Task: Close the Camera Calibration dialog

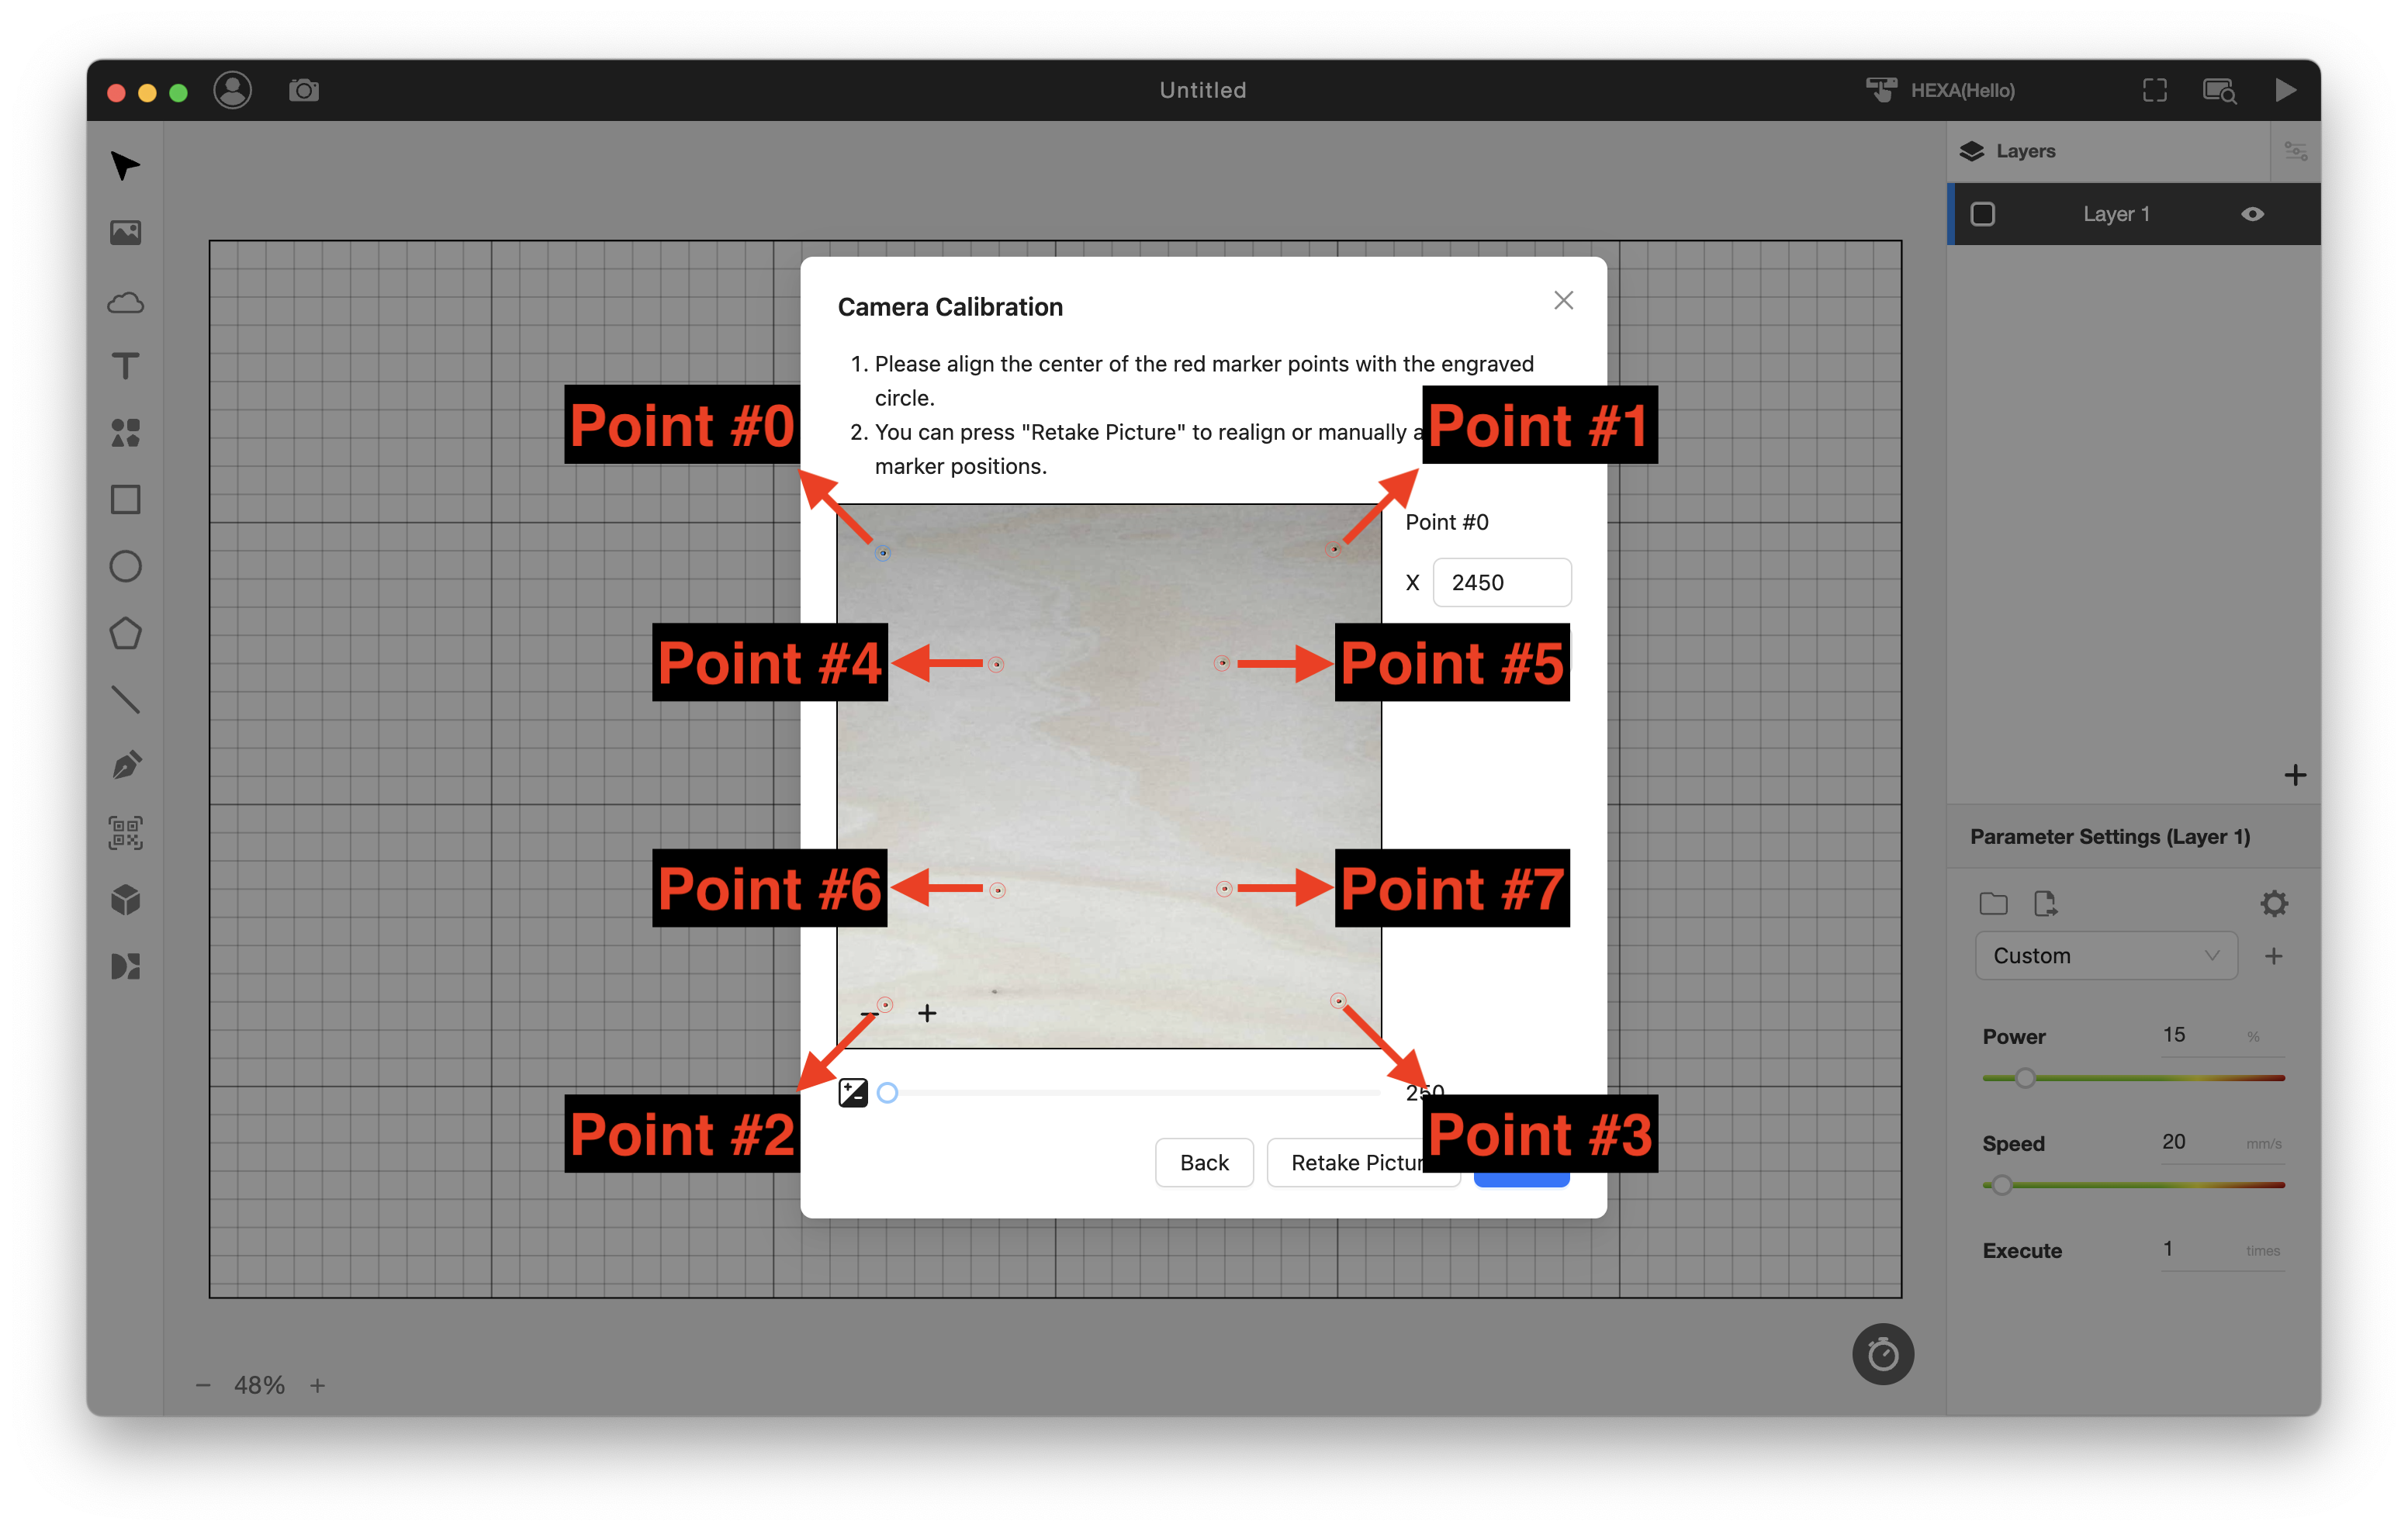Action: 1563,300
